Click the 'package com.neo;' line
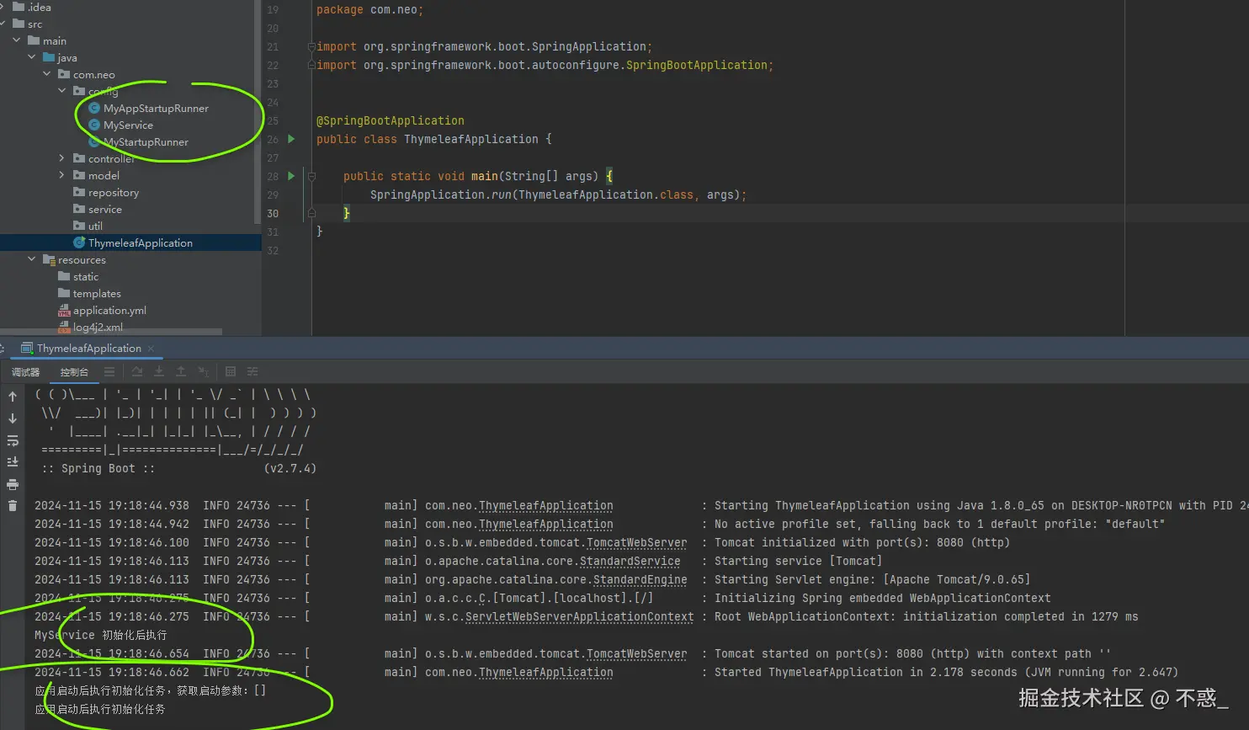Viewport: 1249px width, 730px height. pos(370,10)
